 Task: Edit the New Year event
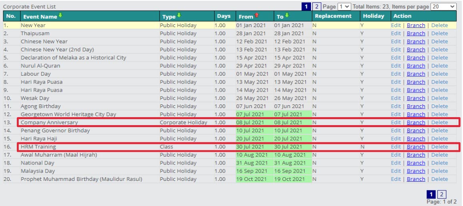pyautogui.click(x=396, y=26)
